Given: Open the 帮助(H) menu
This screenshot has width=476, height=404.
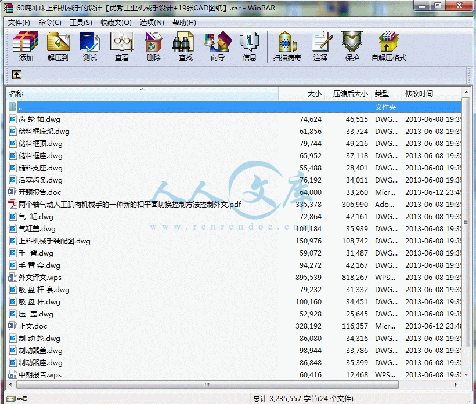Looking at the screenshot, I should (x=184, y=23).
